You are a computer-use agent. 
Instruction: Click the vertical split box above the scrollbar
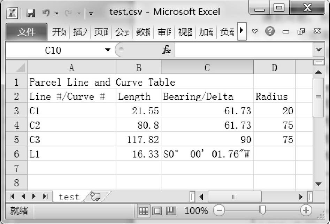pyautogui.click(x=319, y=62)
